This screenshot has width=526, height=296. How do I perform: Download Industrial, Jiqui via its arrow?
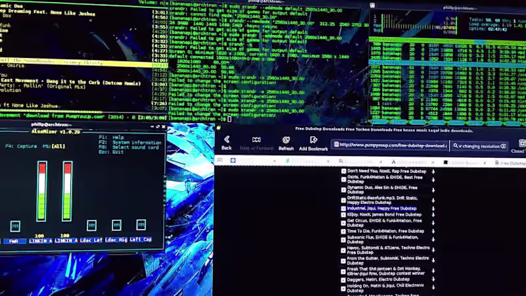[433, 209]
